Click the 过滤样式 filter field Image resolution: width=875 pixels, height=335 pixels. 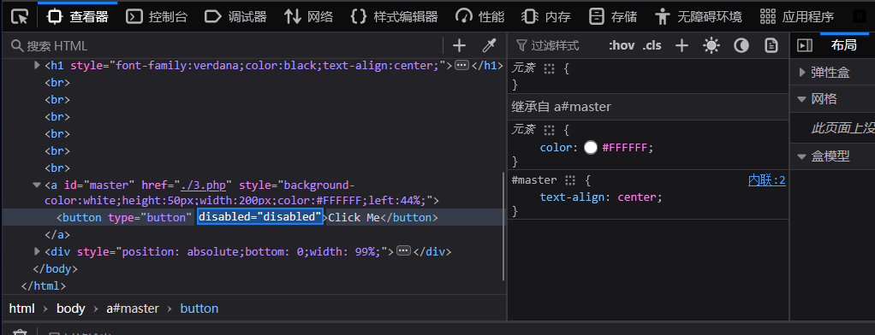556,45
